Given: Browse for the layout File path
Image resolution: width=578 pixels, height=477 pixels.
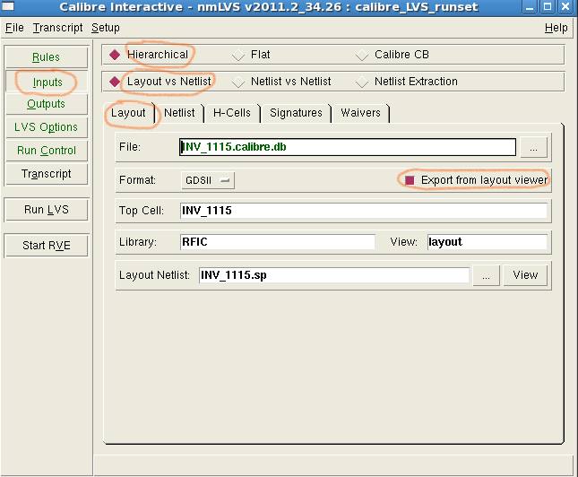Looking at the screenshot, I should 533,148.
